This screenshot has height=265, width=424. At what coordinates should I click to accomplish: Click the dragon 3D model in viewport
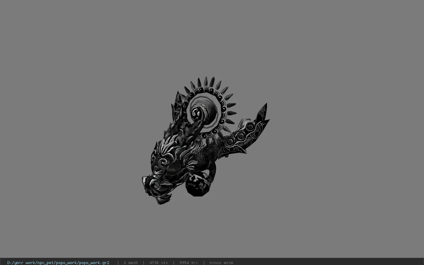tap(205, 140)
